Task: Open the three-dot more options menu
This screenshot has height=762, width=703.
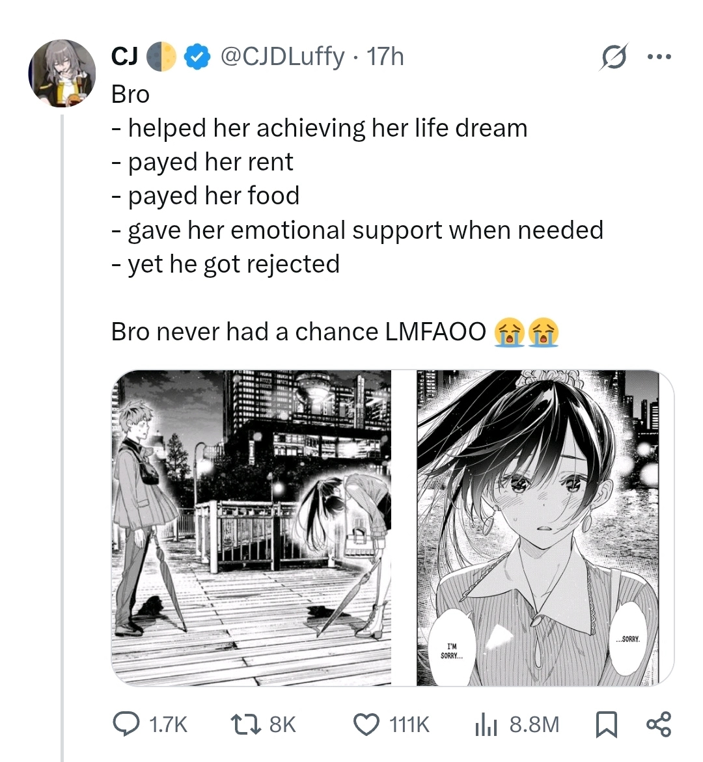Action: pyautogui.click(x=660, y=57)
